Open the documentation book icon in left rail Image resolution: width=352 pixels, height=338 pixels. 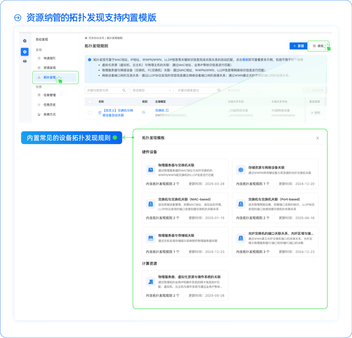coord(25,61)
